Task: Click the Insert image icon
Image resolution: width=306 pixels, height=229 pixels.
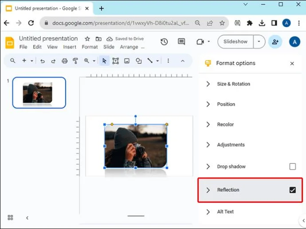Action: (127, 61)
